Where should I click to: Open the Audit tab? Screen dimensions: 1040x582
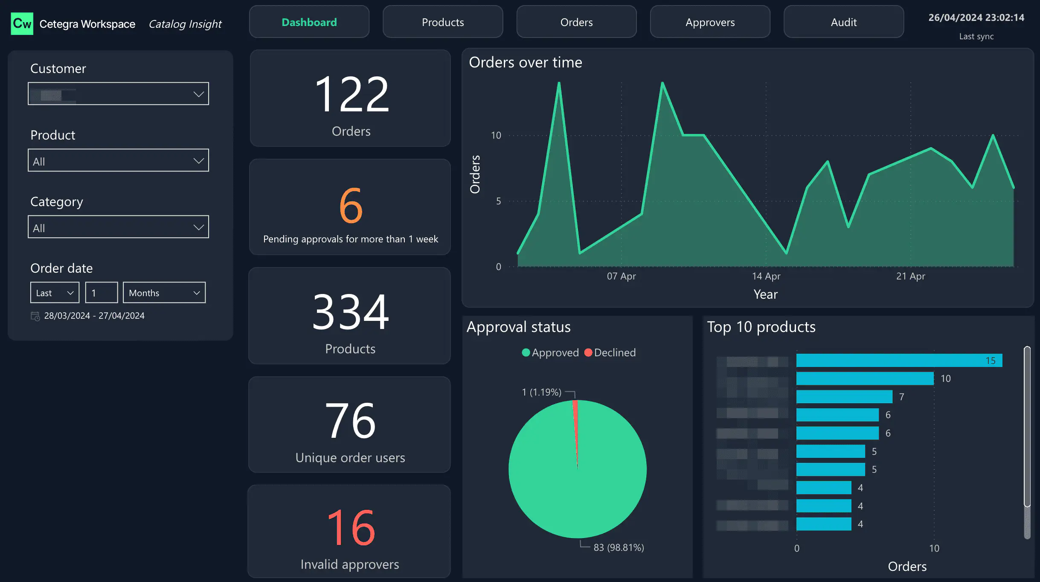coord(843,22)
